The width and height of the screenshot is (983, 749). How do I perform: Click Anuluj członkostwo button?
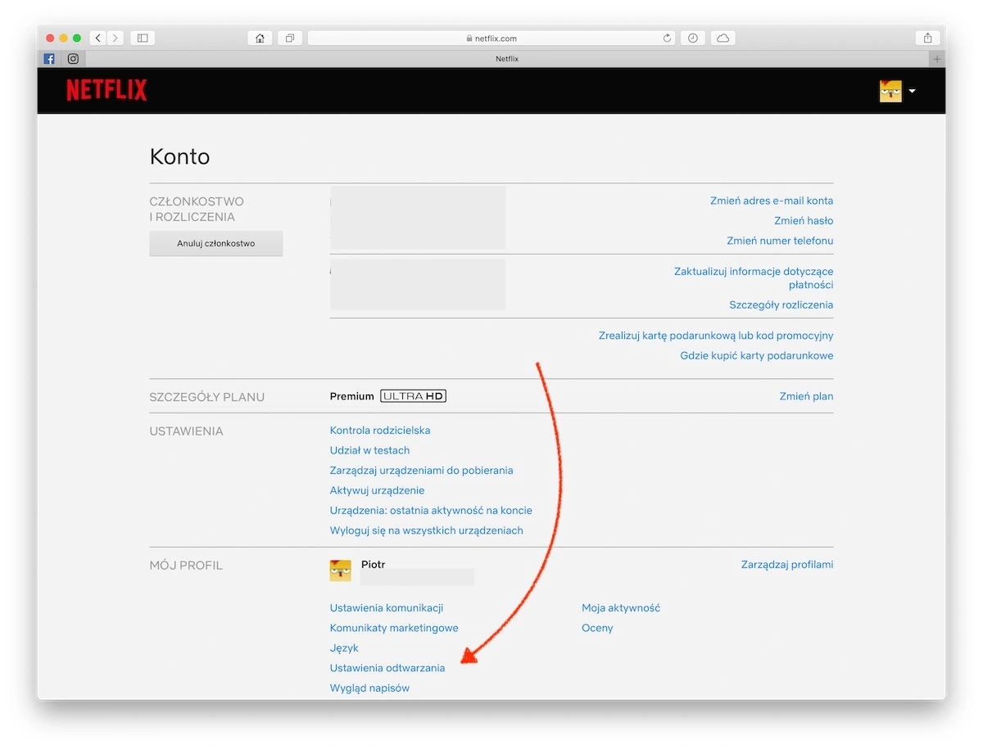click(x=216, y=243)
